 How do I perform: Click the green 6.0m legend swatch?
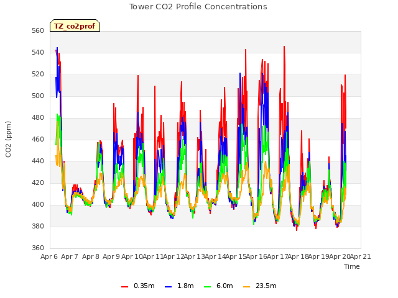[x=207, y=287]
